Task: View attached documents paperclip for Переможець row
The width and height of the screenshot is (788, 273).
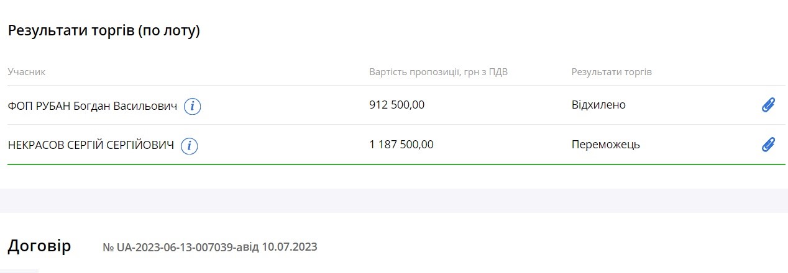Action: pyautogui.click(x=768, y=145)
